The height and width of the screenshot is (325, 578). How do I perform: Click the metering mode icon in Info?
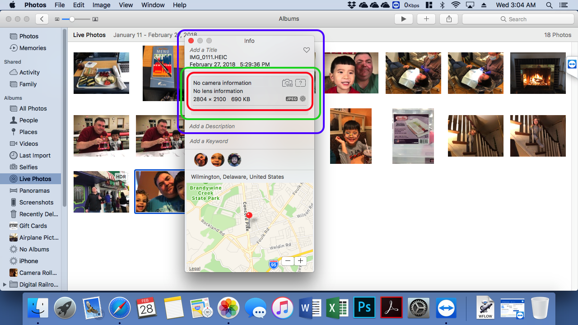[300, 83]
